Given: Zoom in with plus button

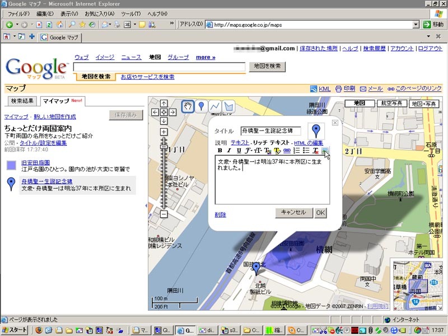Looking at the screenshot, I should pos(164,132).
